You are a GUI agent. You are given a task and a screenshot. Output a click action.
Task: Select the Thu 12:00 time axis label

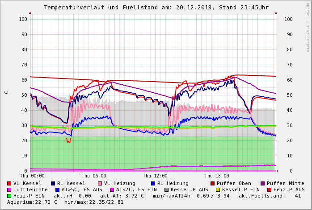pyautogui.click(x=155, y=176)
